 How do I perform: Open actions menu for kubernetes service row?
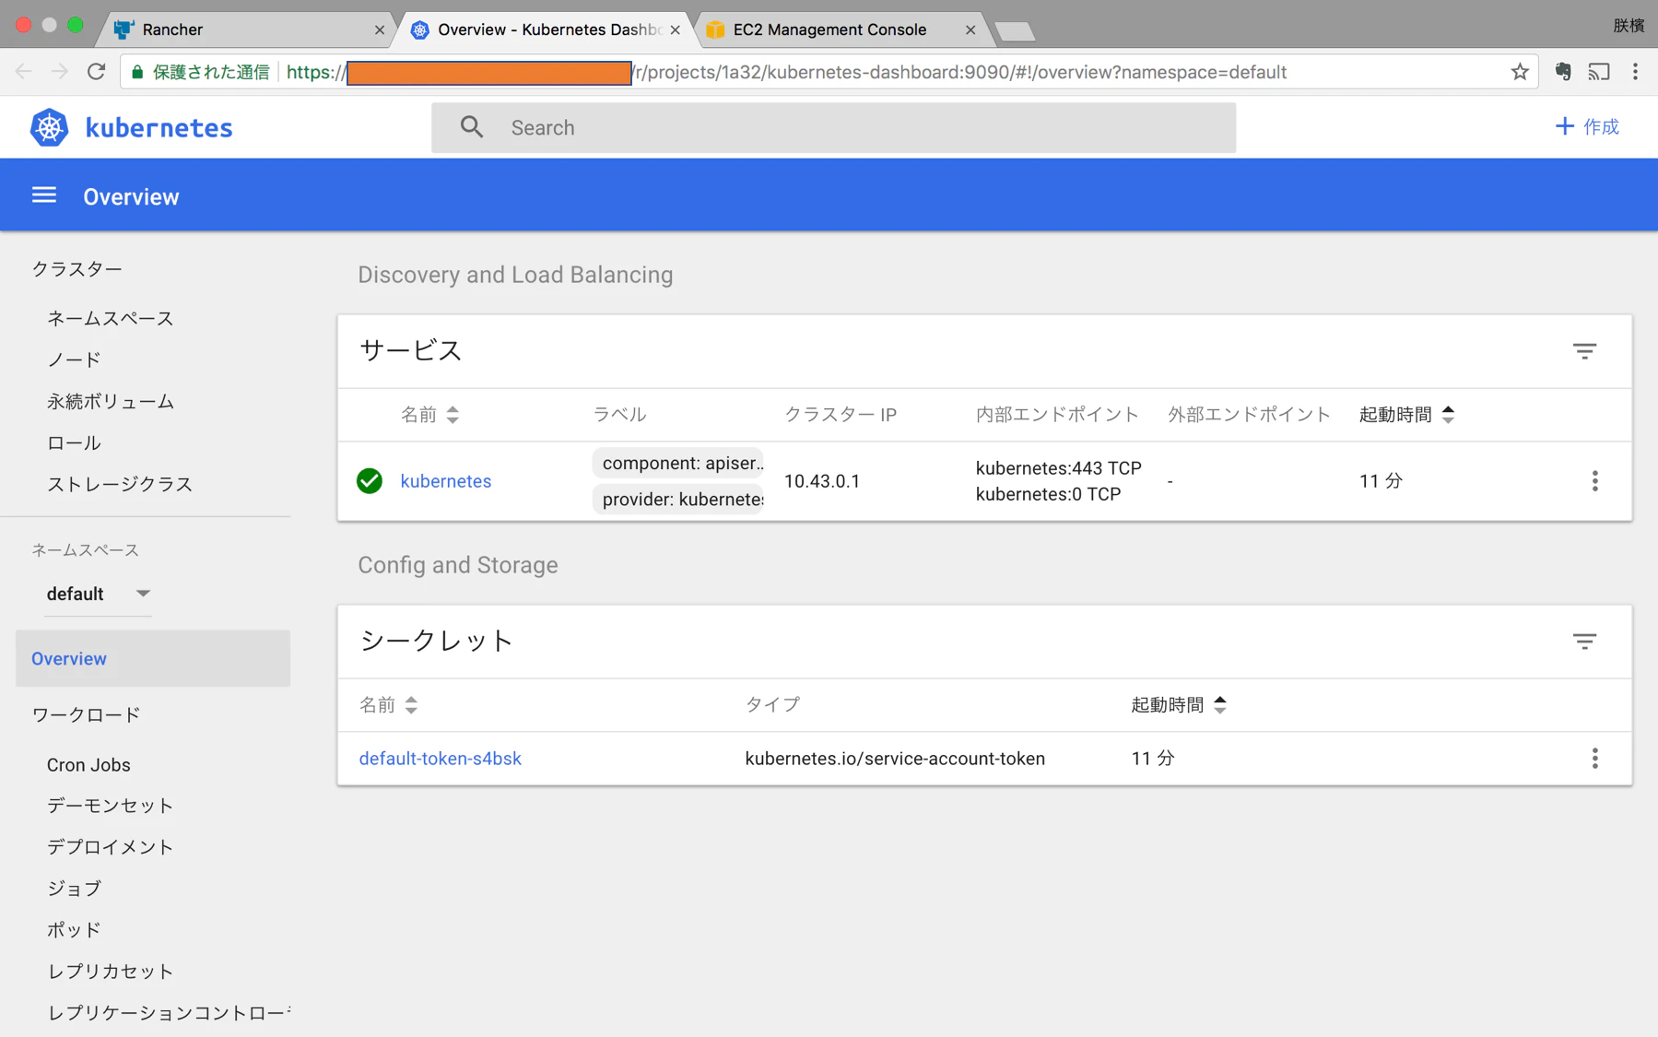(1594, 481)
